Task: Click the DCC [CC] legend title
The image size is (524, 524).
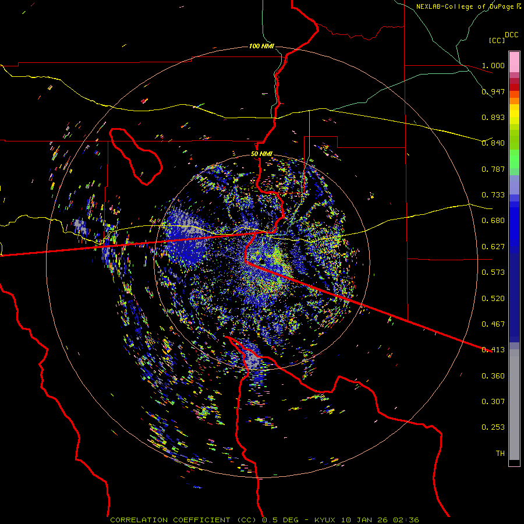Action: coord(503,37)
